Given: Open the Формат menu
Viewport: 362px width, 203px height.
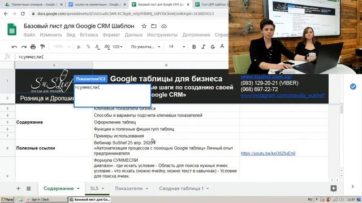Looking at the screenshot, I should point(111,35).
